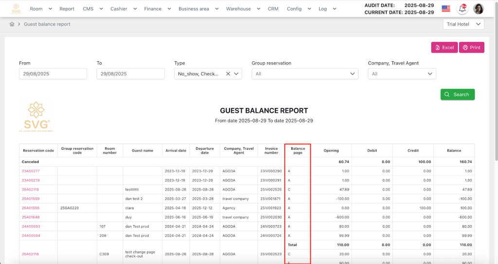Click the To date field
This screenshot has width=498, height=264.
[x=130, y=74]
